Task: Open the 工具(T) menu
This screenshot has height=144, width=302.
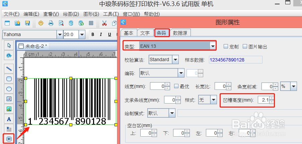Action: (x=111, y=14)
